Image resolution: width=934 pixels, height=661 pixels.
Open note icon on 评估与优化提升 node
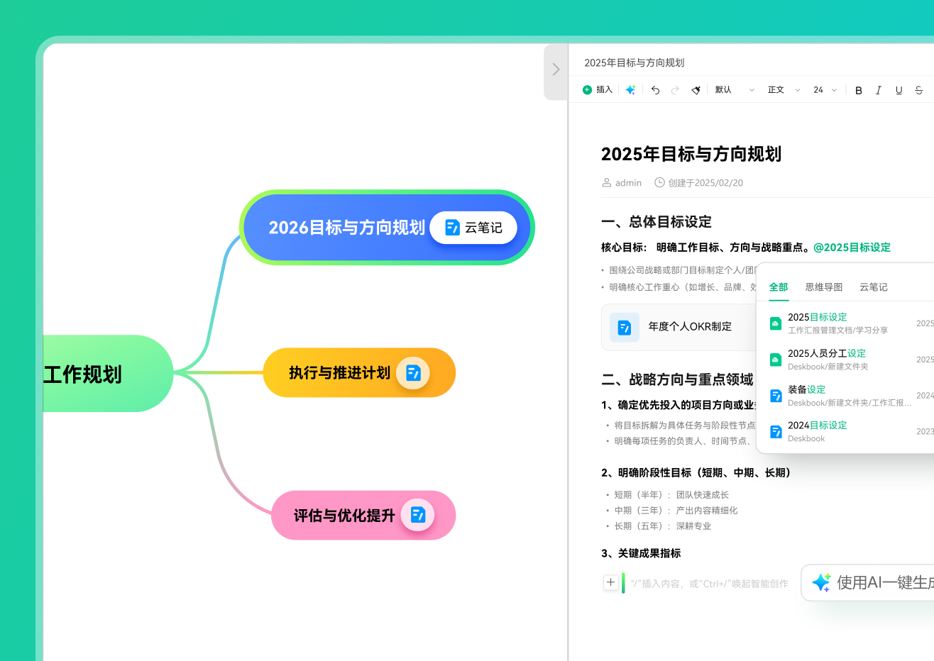[x=417, y=515]
